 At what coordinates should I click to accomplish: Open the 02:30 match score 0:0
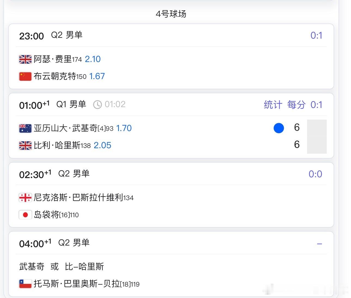[x=315, y=174]
